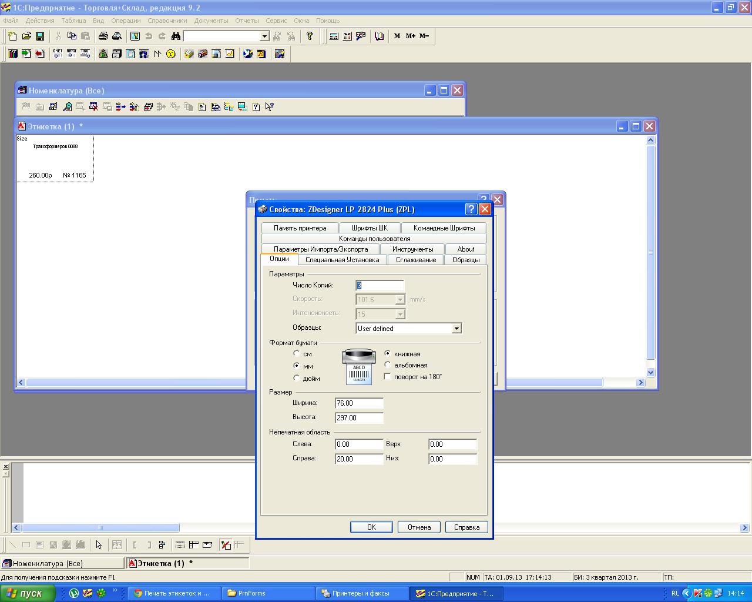The width and height of the screenshot is (752, 602).
Task: Open the Действия menu
Action: pyautogui.click(x=40, y=21)
